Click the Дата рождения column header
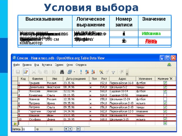 [x=76, y=79]
